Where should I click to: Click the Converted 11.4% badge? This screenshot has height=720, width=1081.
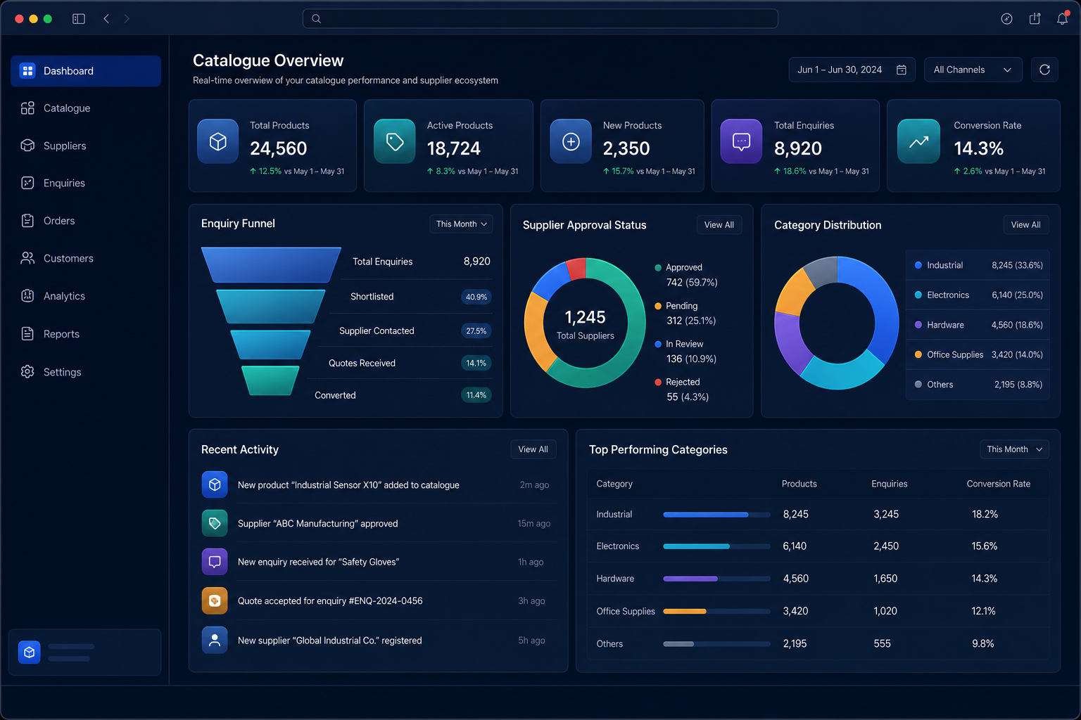(x=476, y=395)
